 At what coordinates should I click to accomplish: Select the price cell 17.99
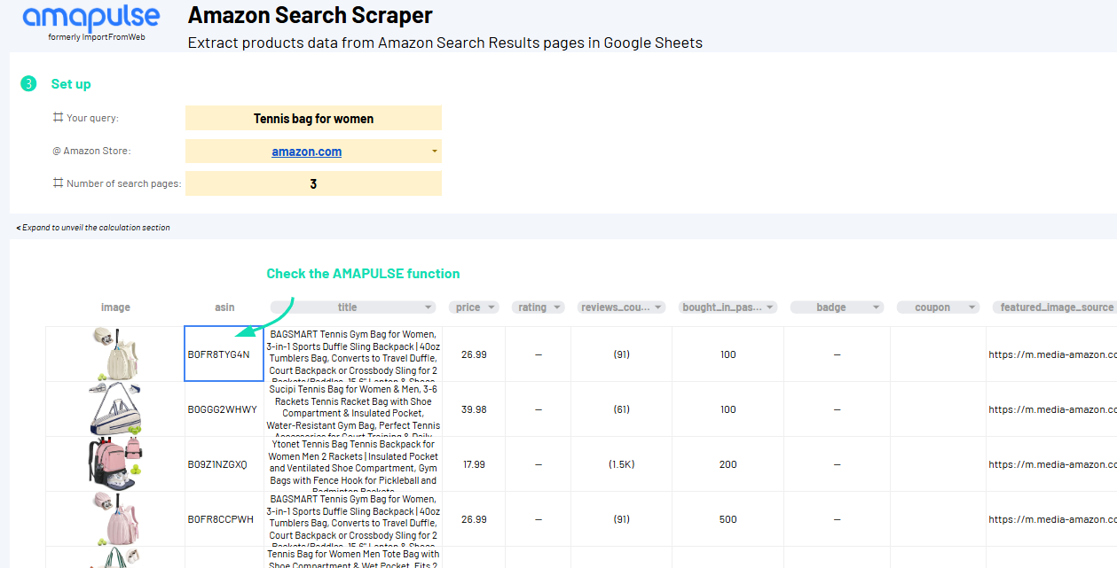tap(474, 464)
